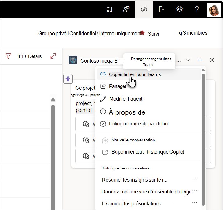Open conversation Donnez-moi une vue d'ensemble du Digi
223x210 pixels.
click(x=147, y=192)
